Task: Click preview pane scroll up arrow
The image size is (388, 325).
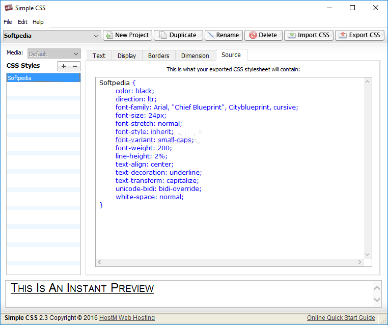Action: pyautogui.click(x=377, y=288)
